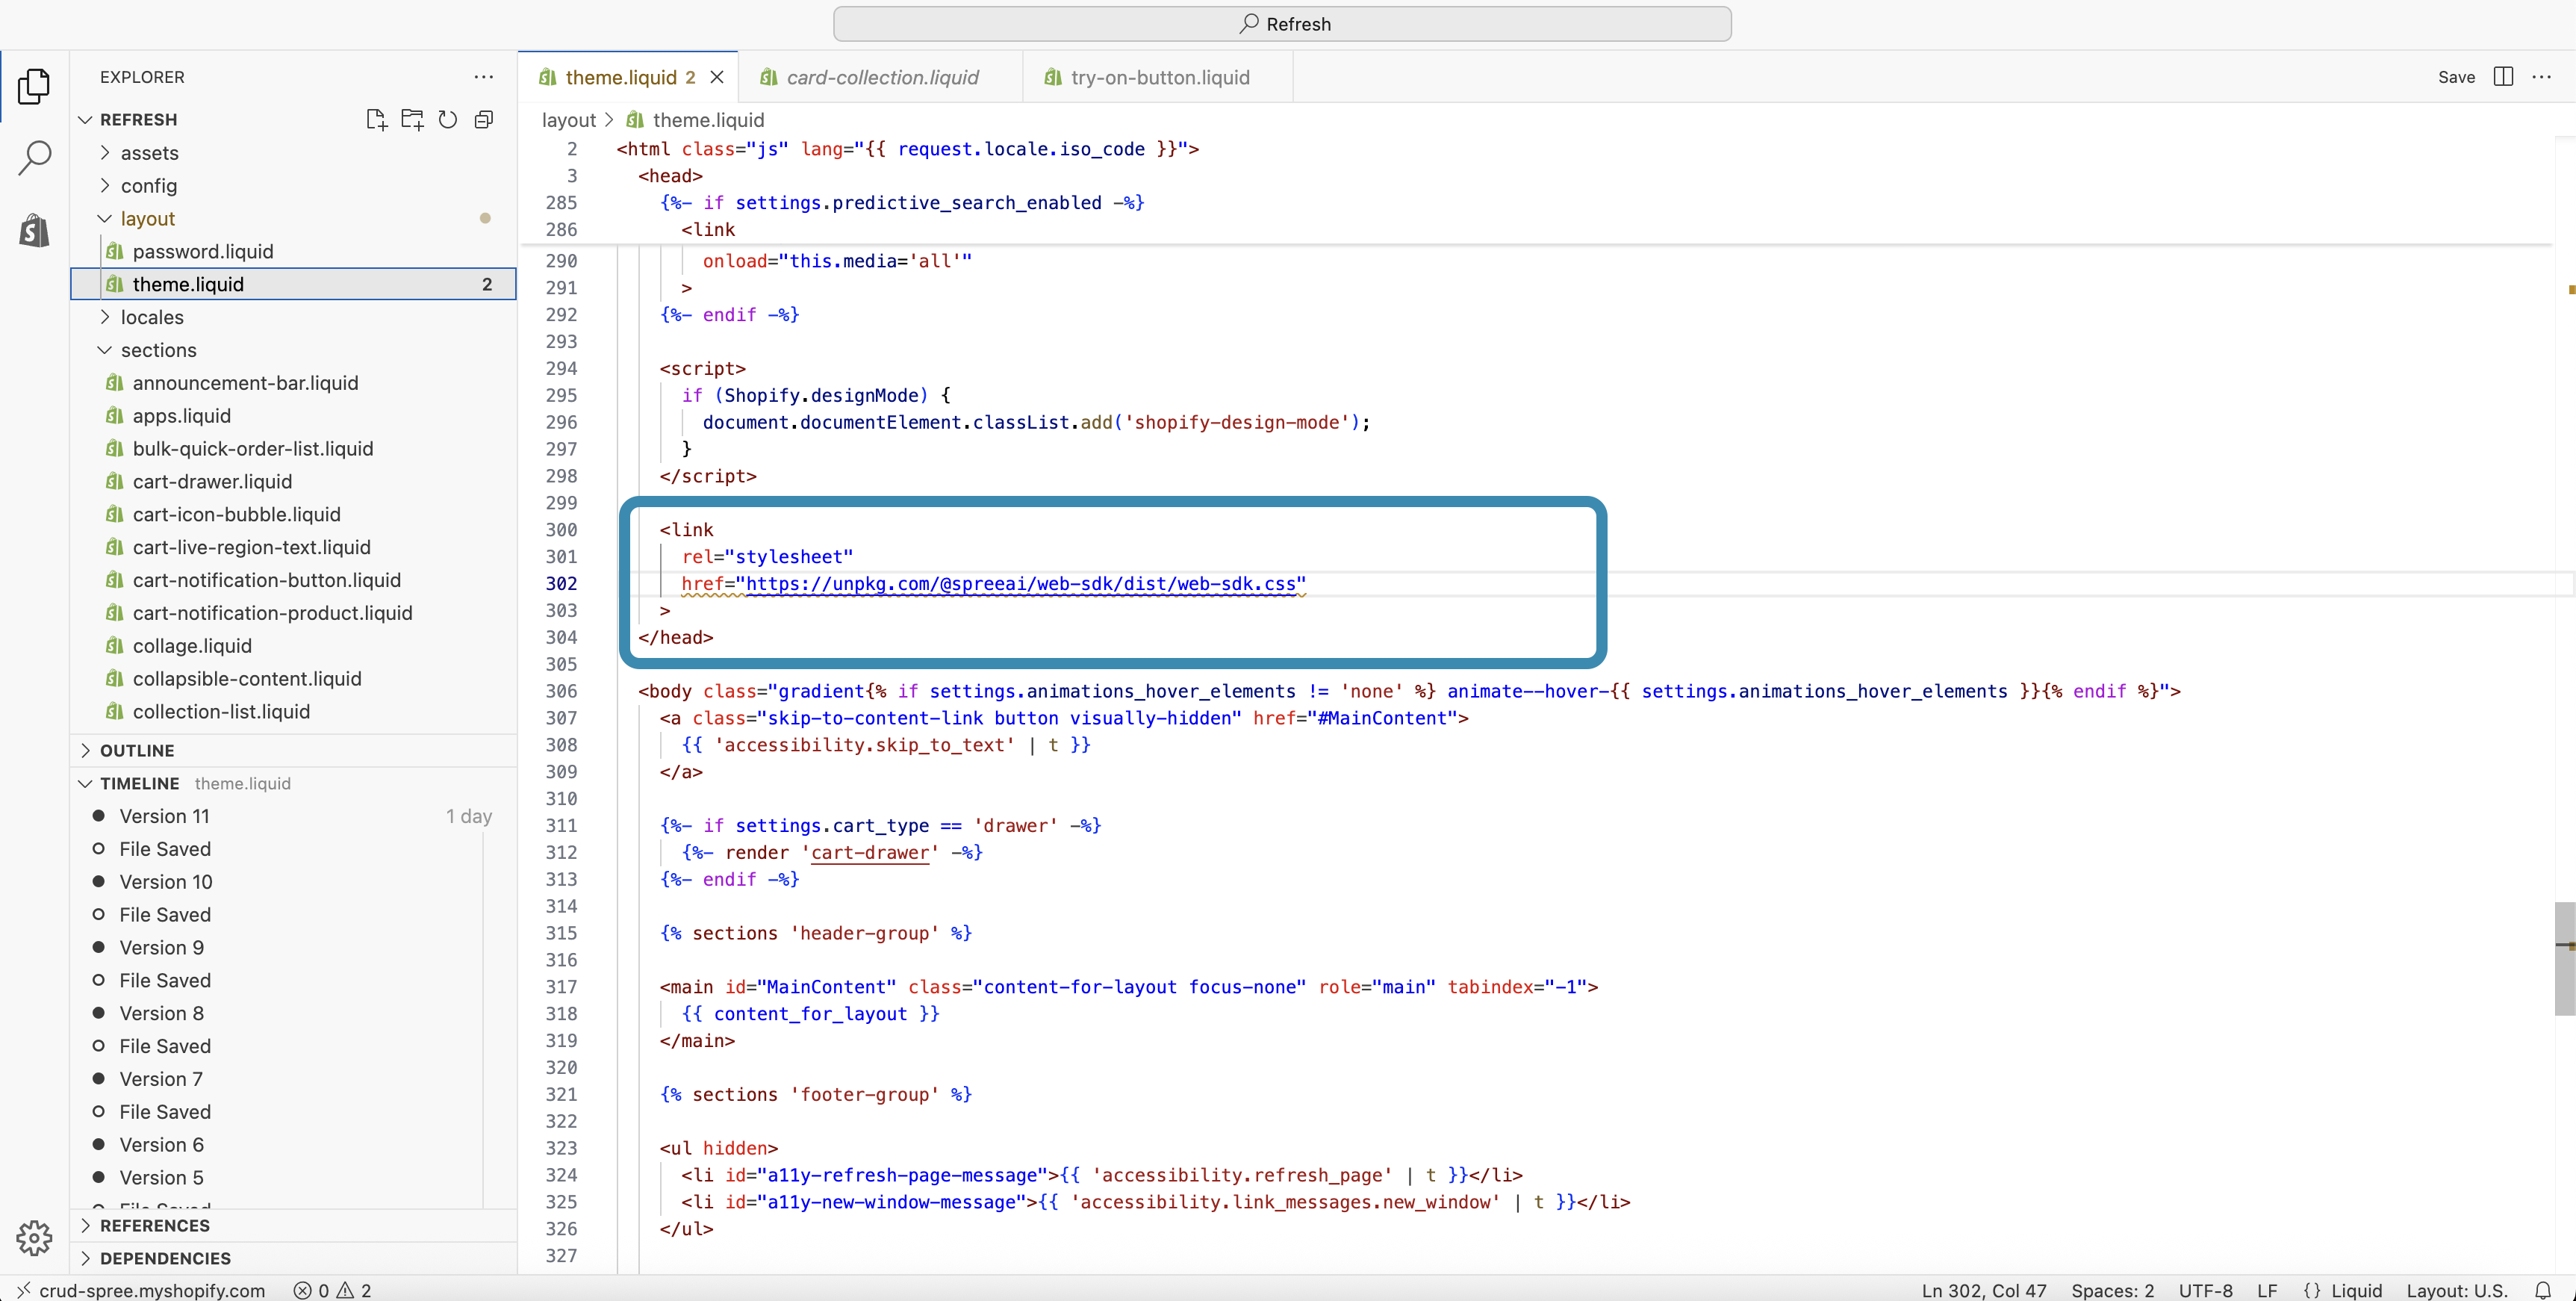Create a new folder in Explorer
Screen dimensions: 2576x1301
click(x=412, y=120)
